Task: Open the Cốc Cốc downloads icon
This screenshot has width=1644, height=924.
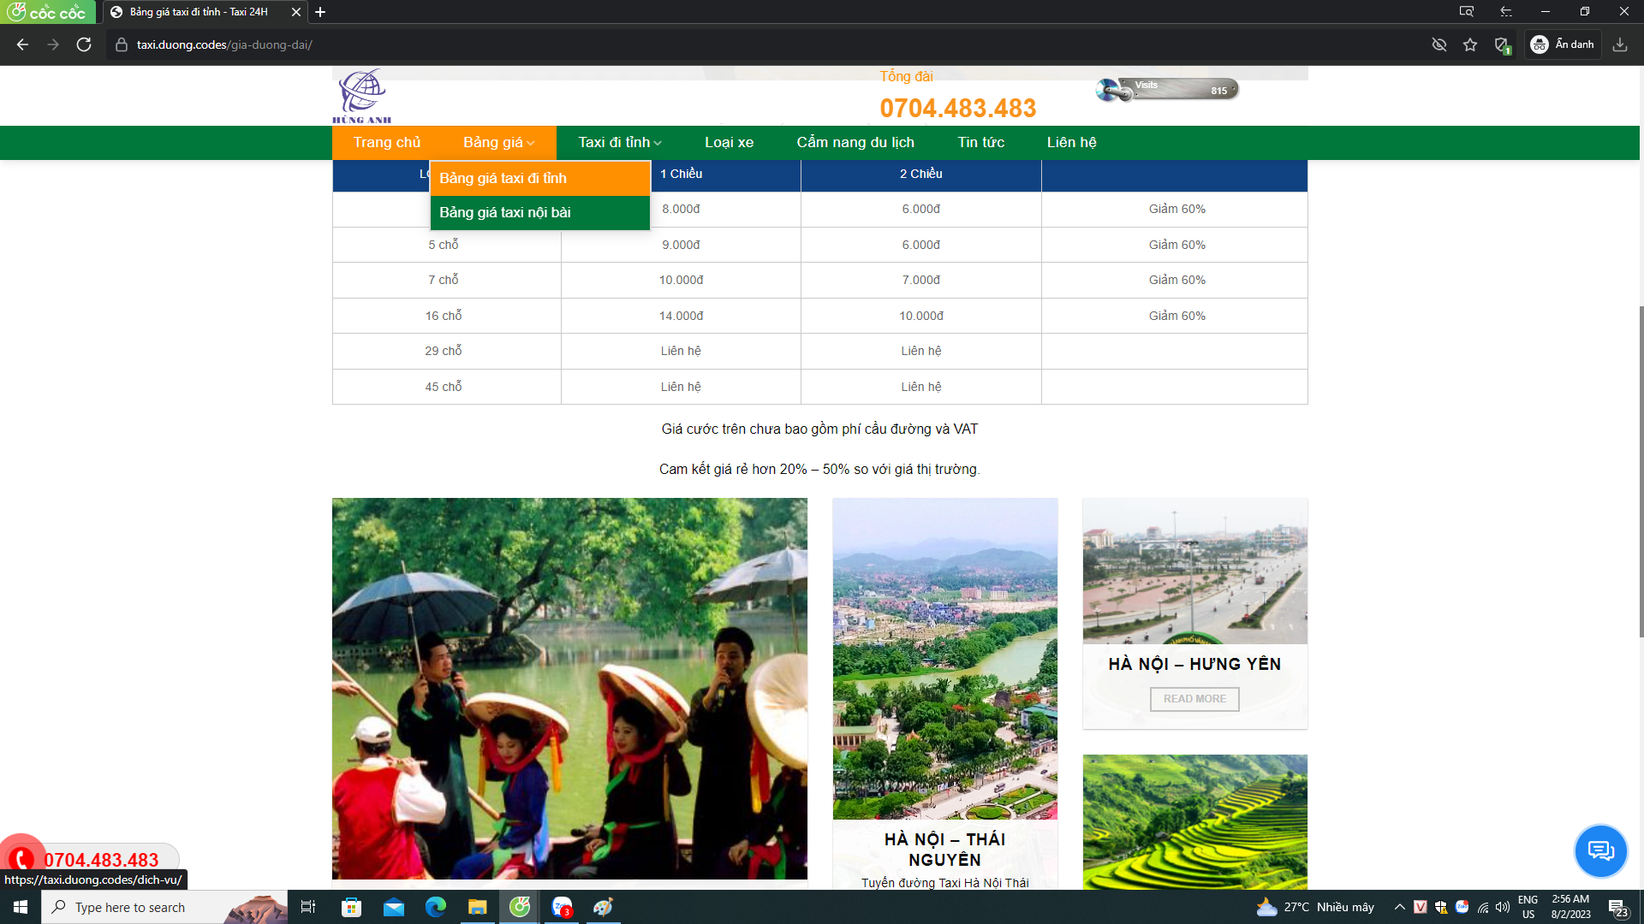Action: 1620,44
